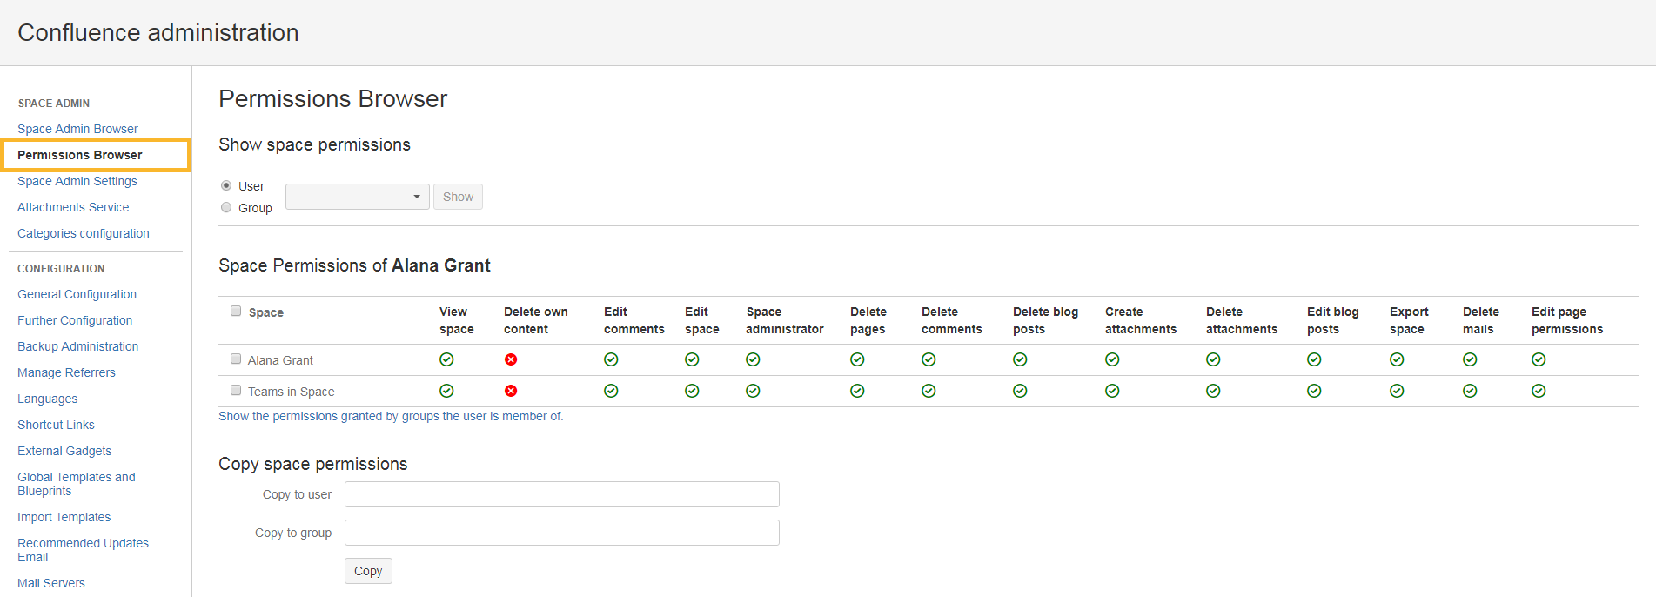Click Alana Grant's Edit page permissions checkmark

click(1539, 359)
